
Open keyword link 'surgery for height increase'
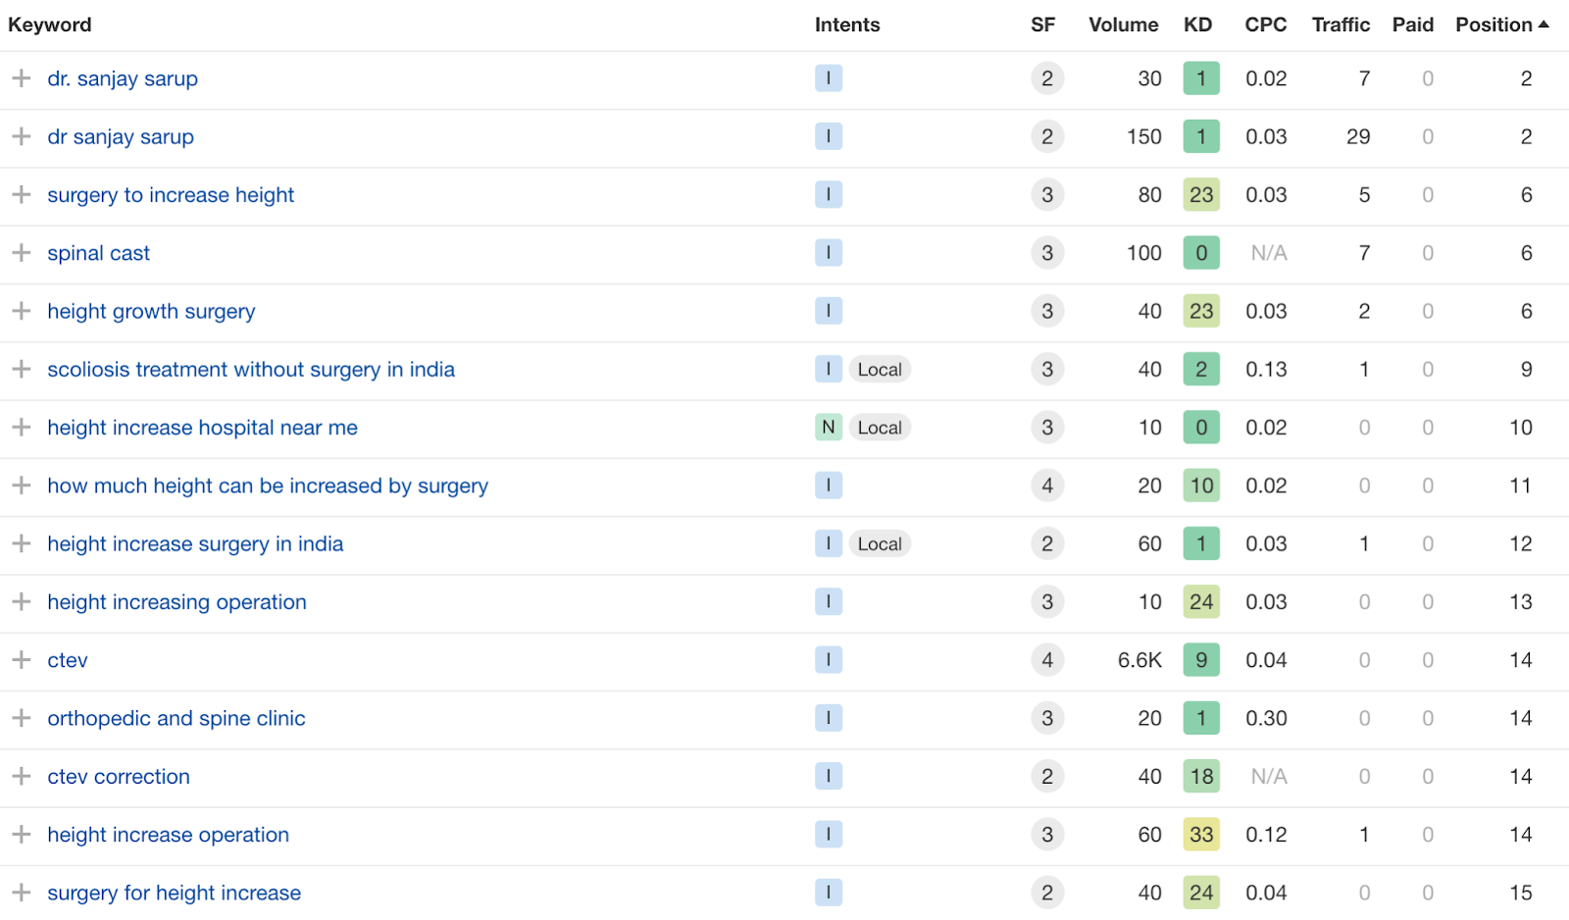(175, 894)
